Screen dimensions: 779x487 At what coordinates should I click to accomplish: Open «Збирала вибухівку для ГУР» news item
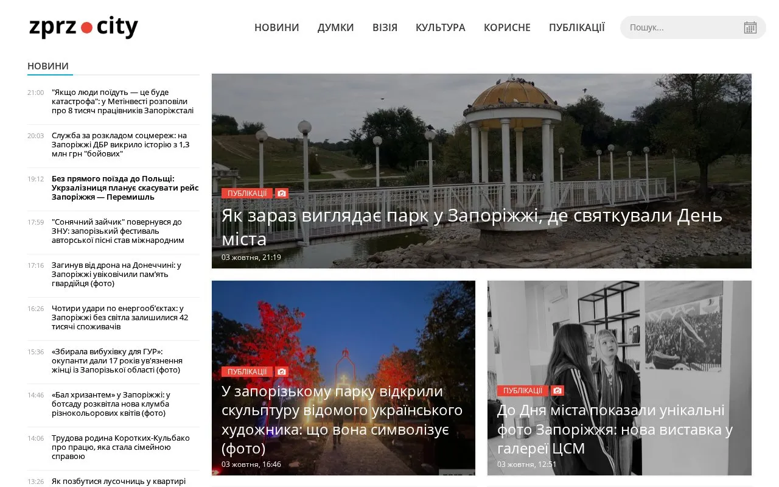coord(117,361)
